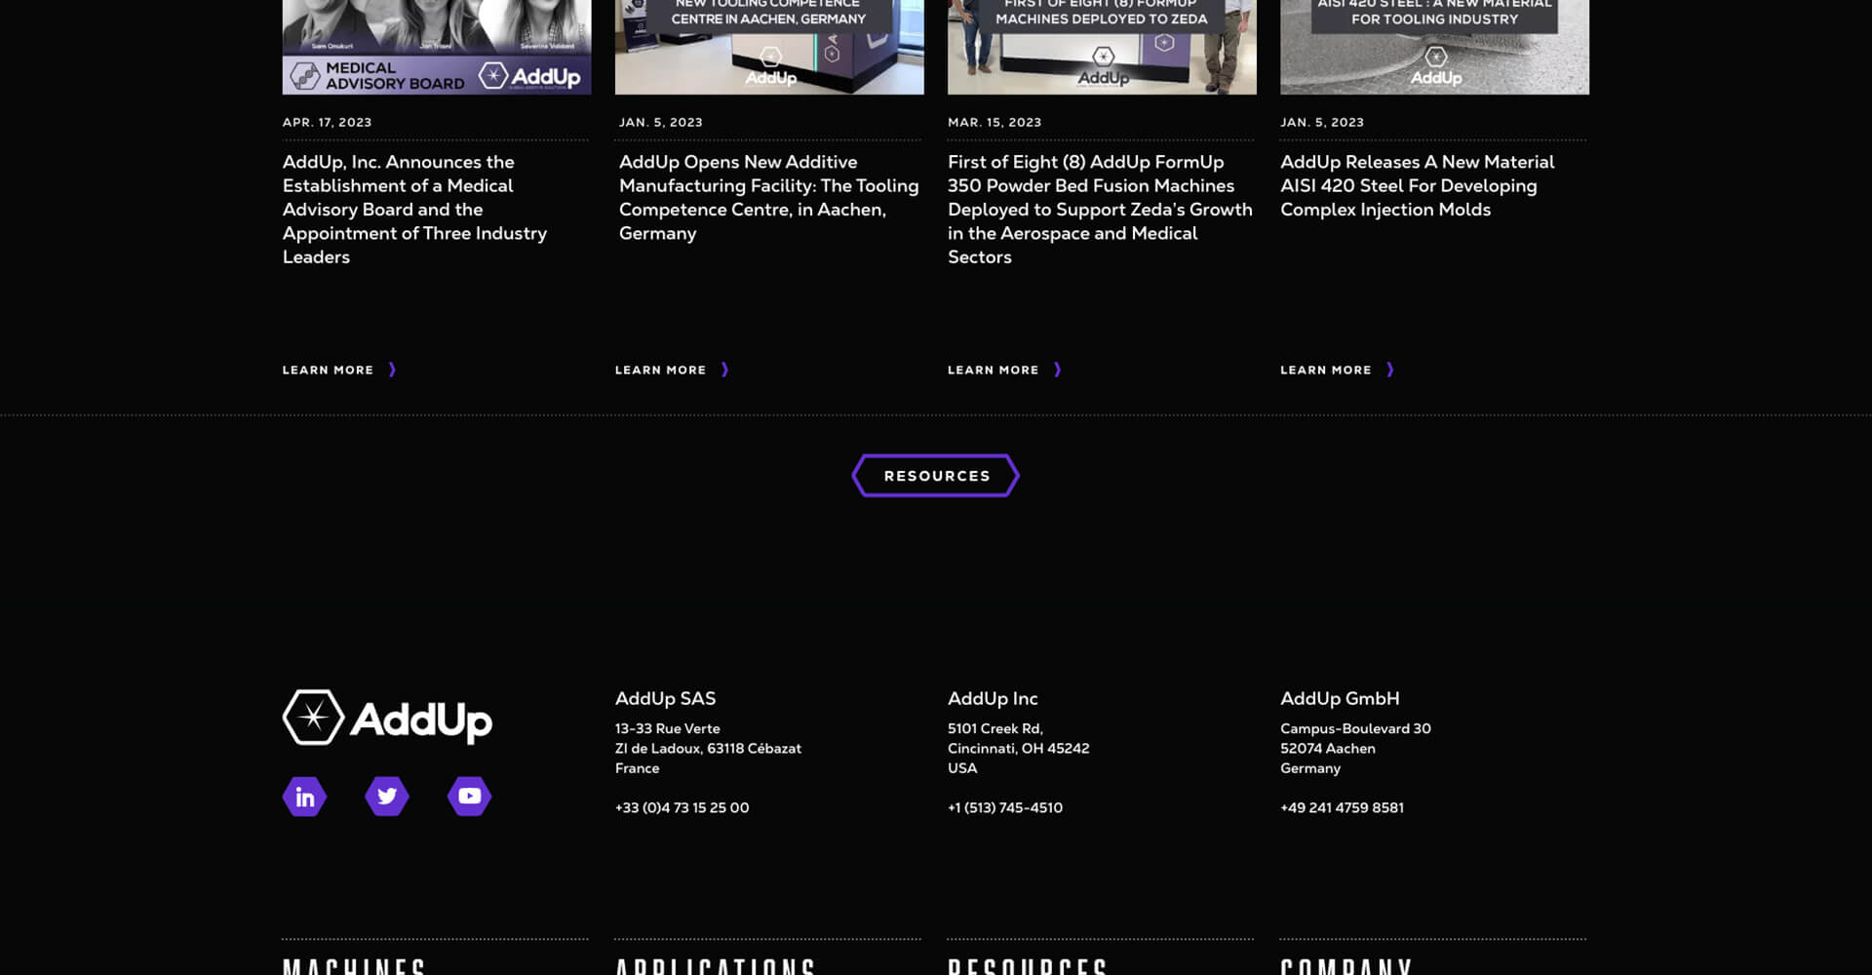Click the Campus-Boulevard 30 address line

tap(1355, 729)
